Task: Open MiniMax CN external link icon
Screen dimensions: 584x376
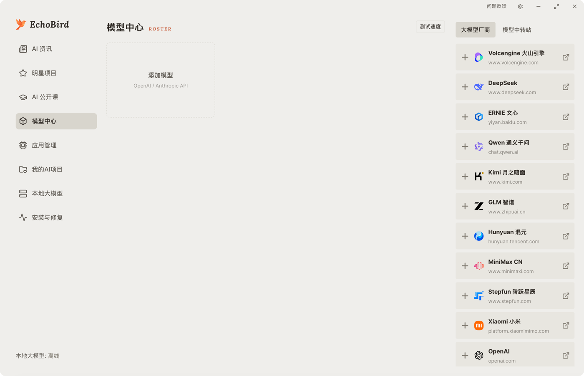Action: (566, 266)
